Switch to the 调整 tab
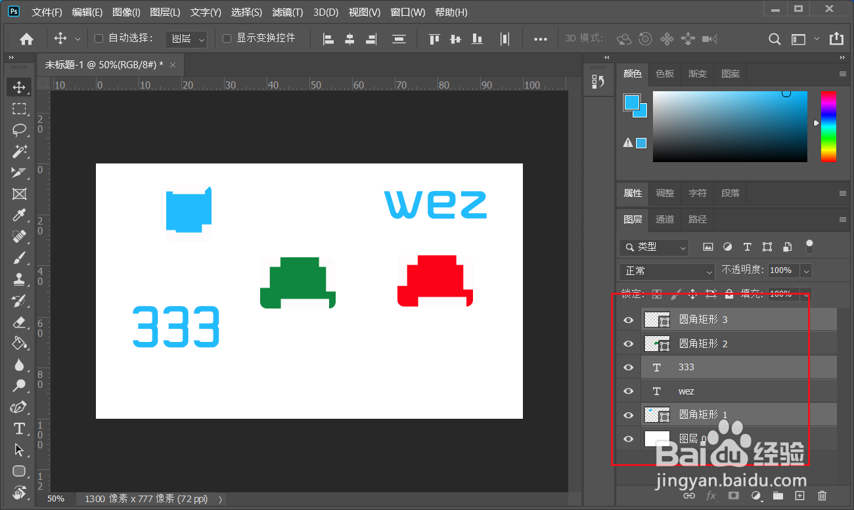Image resolution: width=854 pixels, height=510 pixels. [x=665, y=193]
